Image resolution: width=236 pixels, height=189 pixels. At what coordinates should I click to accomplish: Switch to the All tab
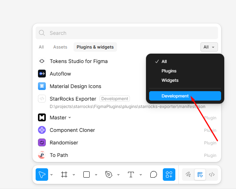point(41,47)
